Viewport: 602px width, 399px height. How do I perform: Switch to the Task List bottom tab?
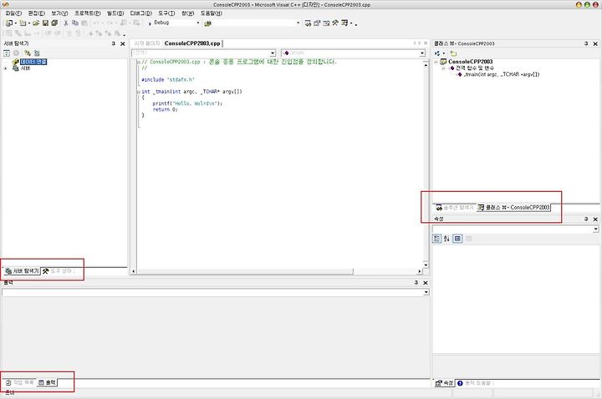click(x=19, y=382)
